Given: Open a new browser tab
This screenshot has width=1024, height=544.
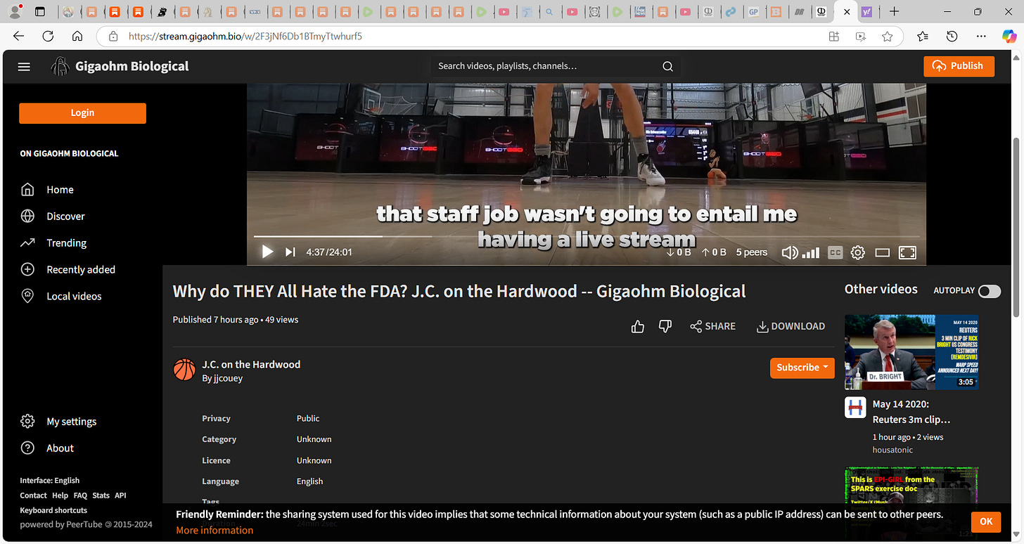Looking at the screenshot, I should pos(894,12).
